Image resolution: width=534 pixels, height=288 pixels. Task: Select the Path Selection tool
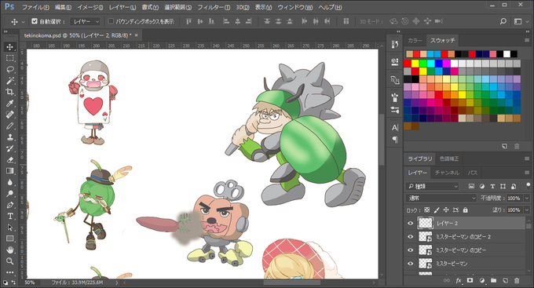click(10, 227)
